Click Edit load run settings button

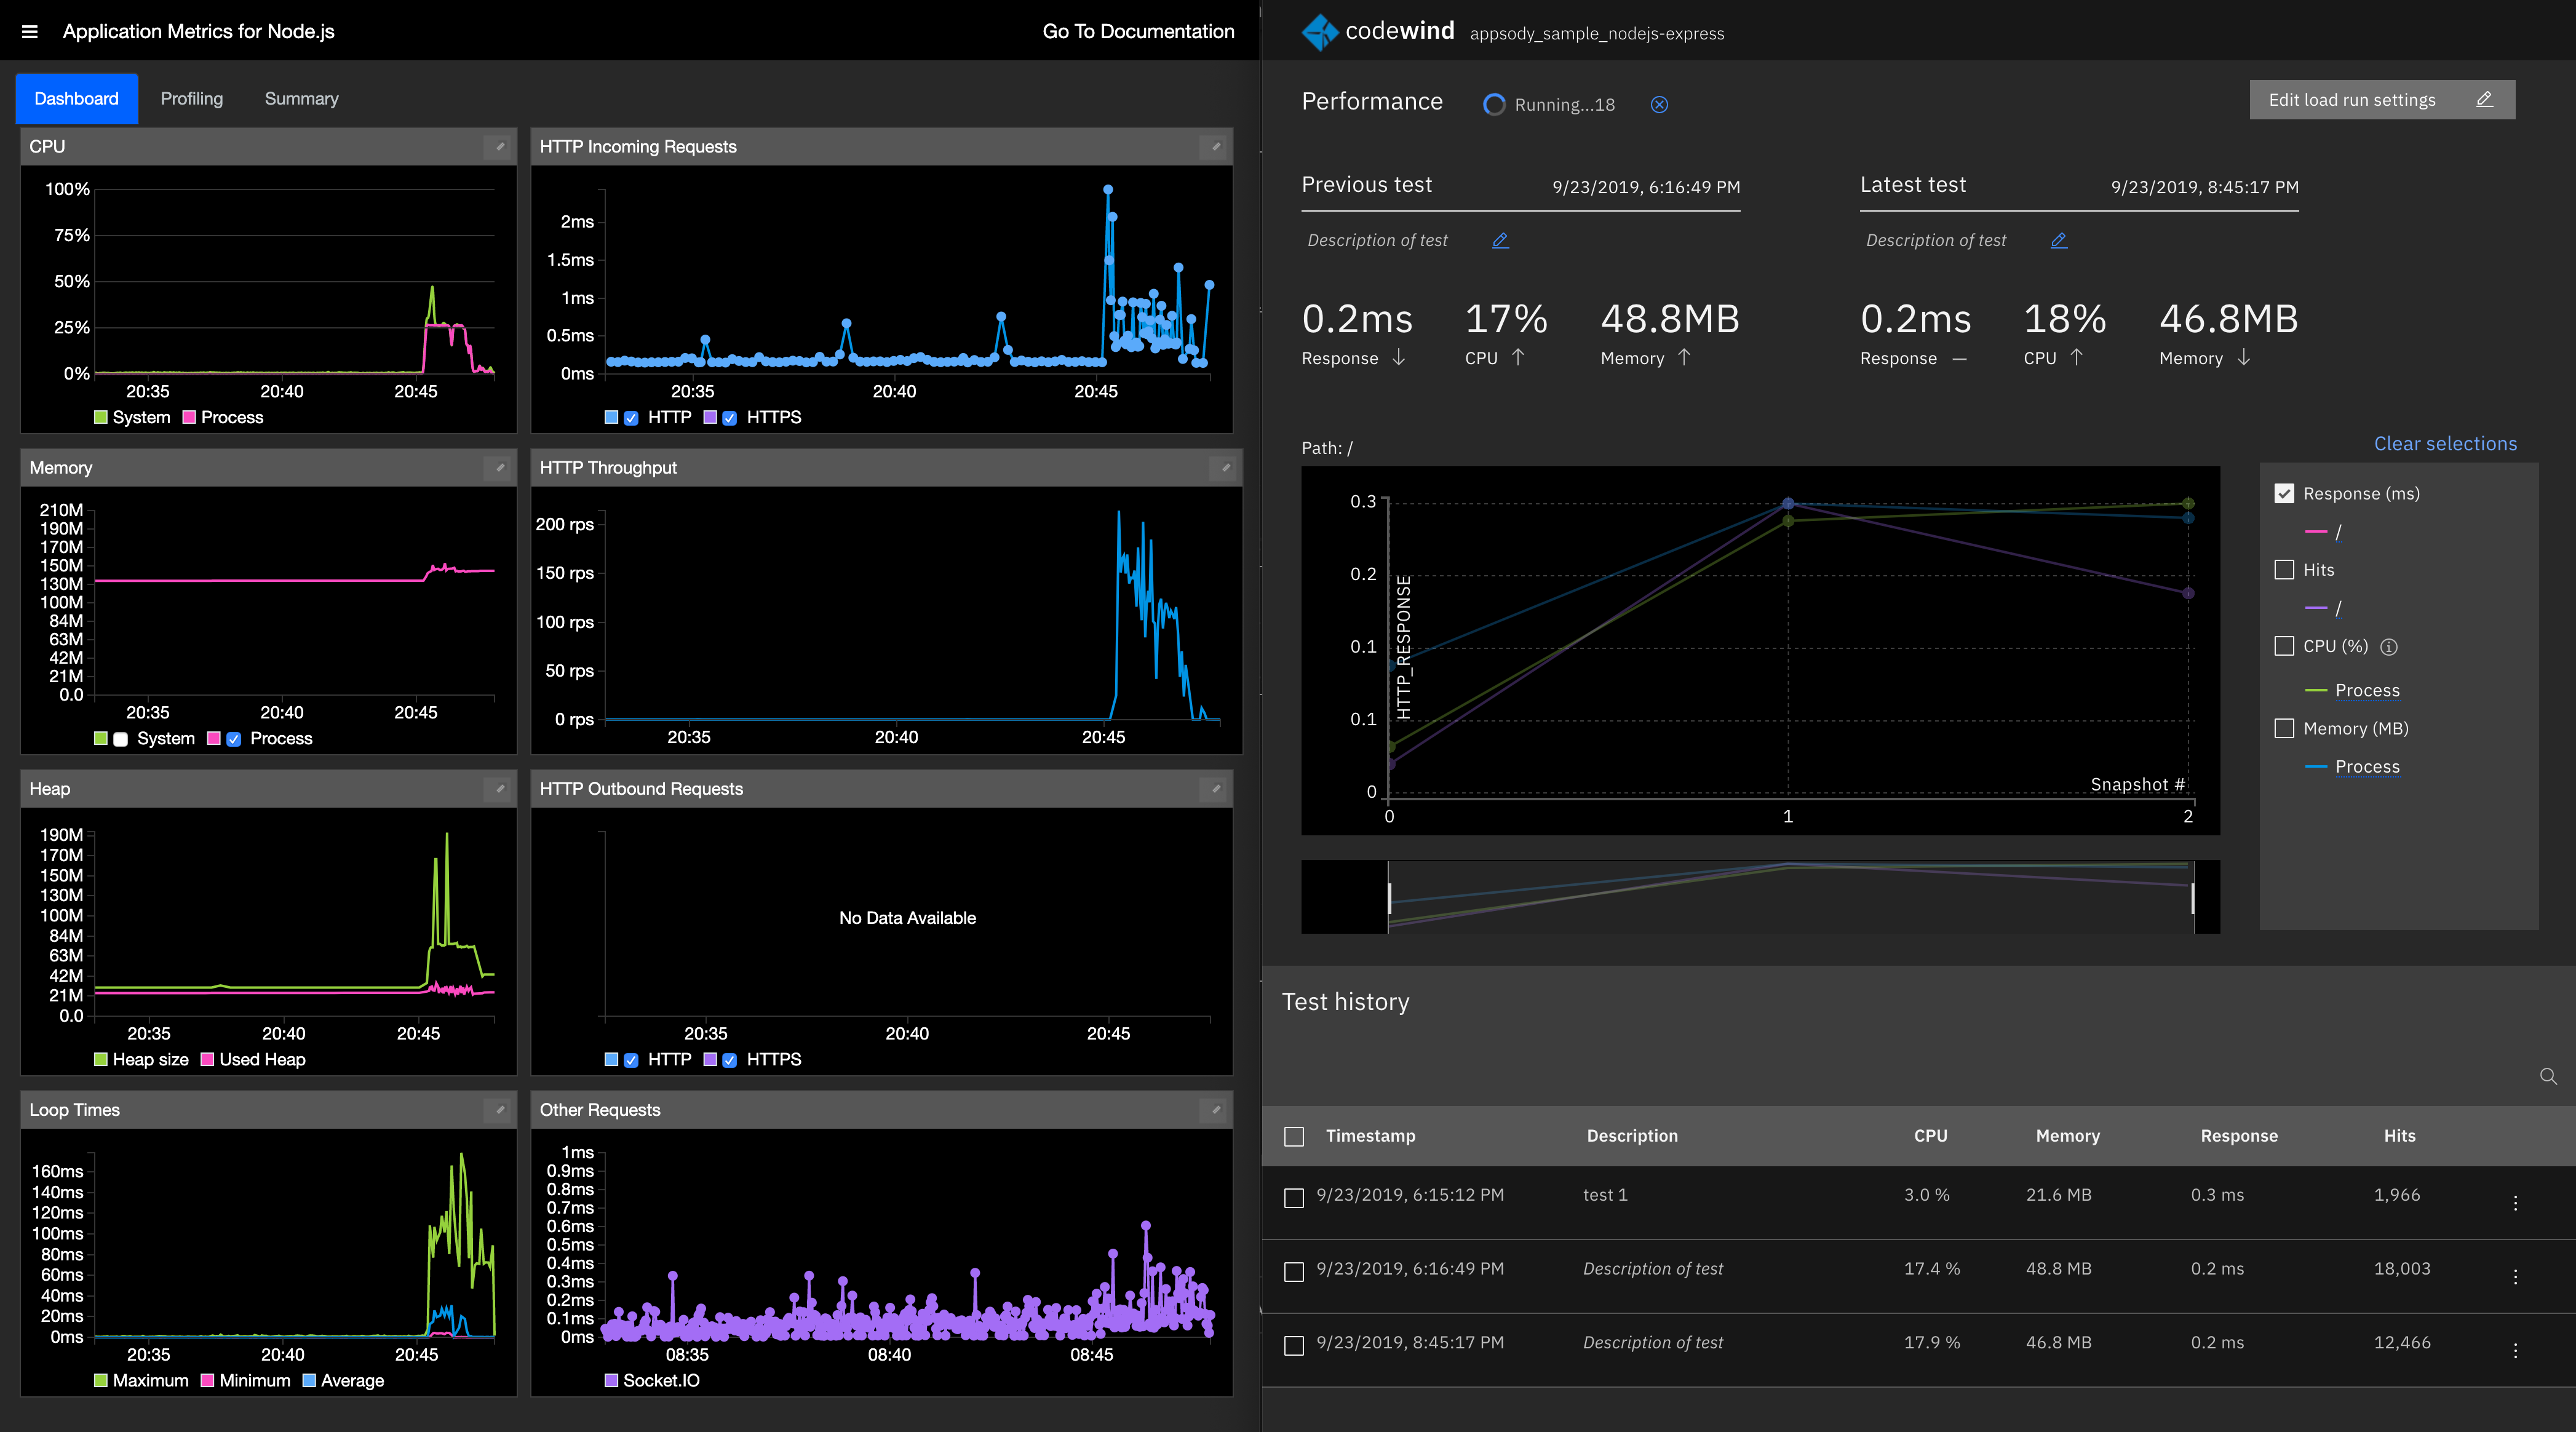[x=2382, y=100]
